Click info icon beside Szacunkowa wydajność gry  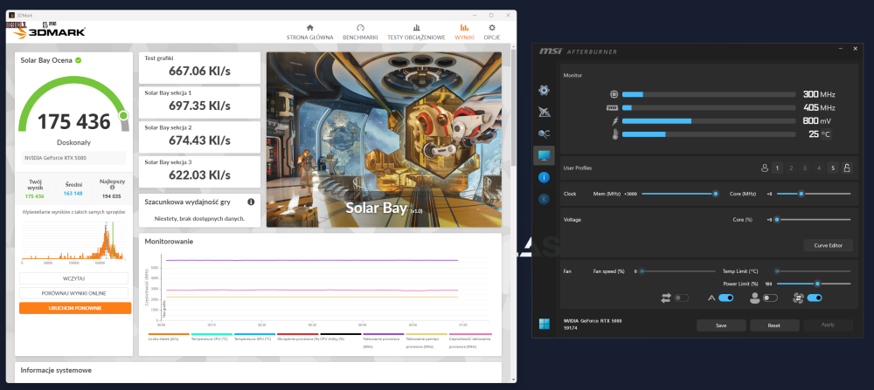(251, 202)
